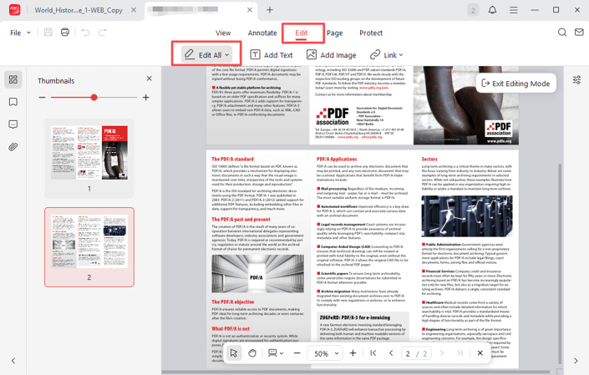This screenshot has height=375, width=589.
Task: Click the Edit All button
Action: [x=206, y=55]
